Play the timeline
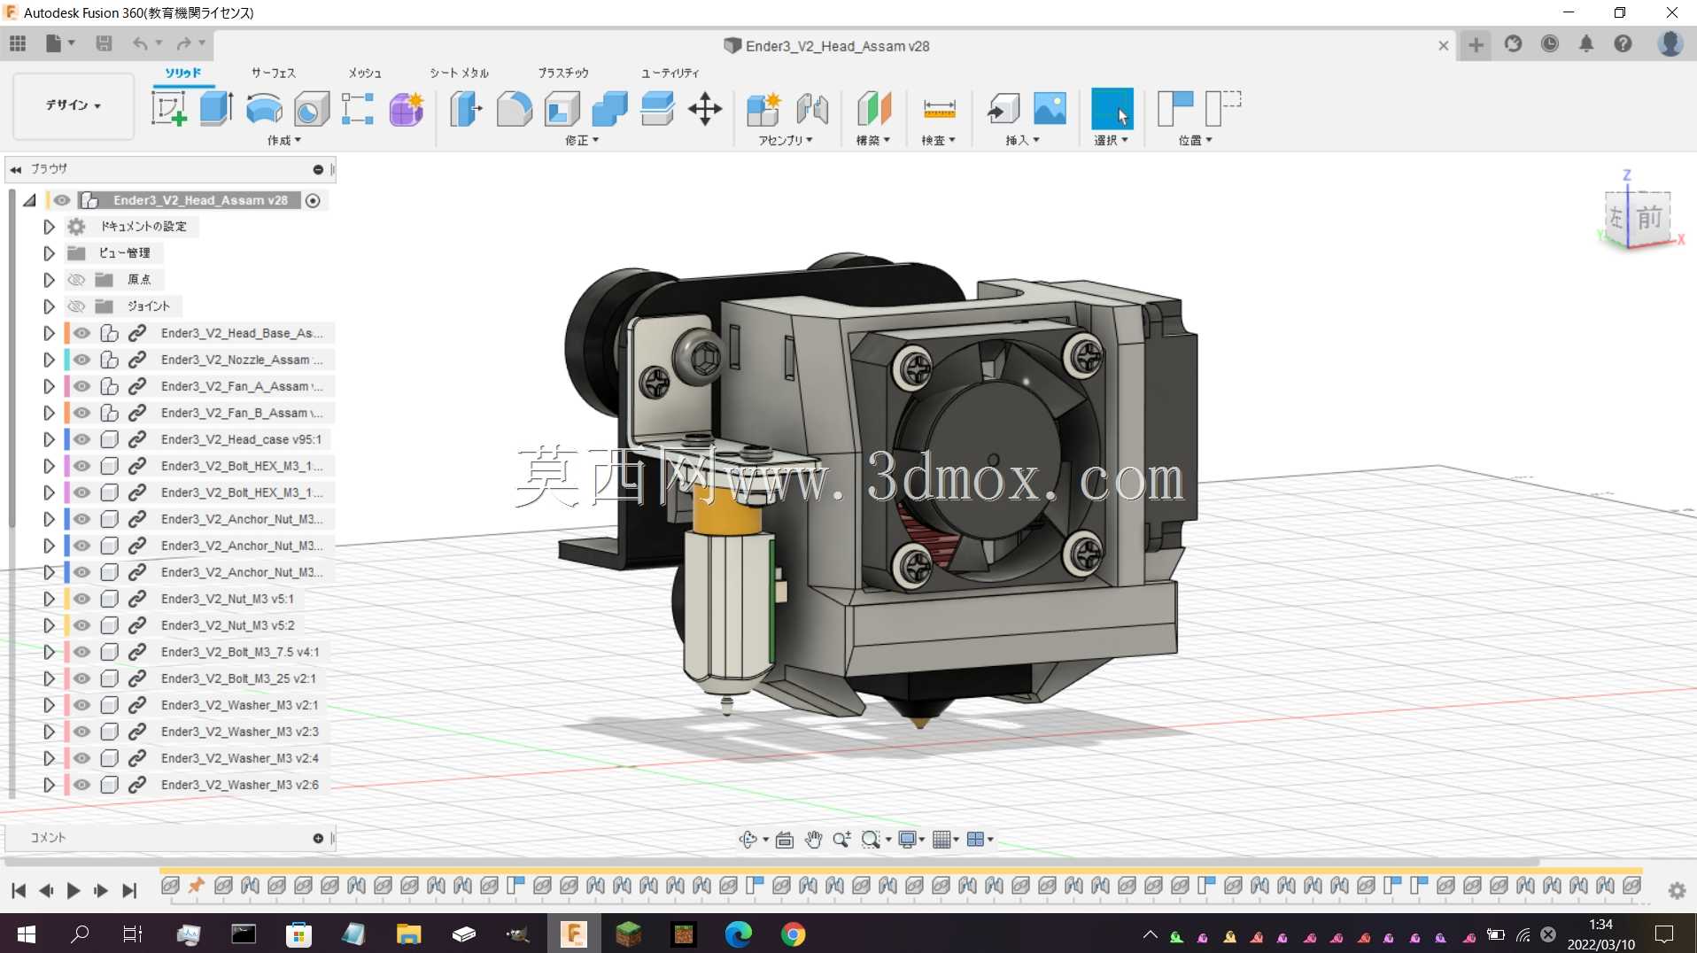 pyautogui.click(x=74, y=890)
